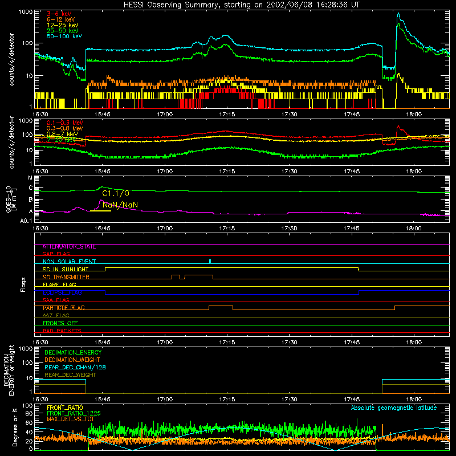Select the 6-12 keV legend label
The height and width of the screenshot is (456, 456).
pyautogui.click(x=61, y=19)
